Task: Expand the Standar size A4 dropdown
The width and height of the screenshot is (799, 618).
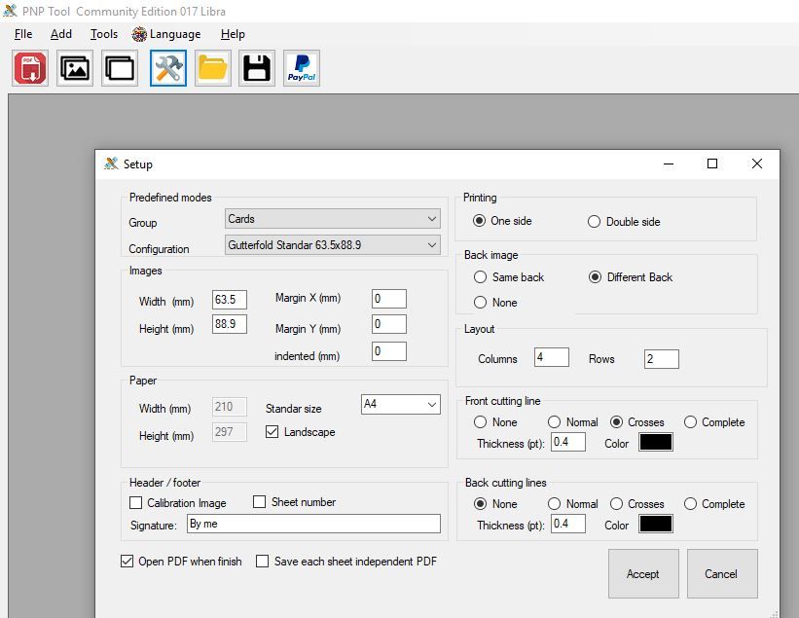Action: coord(401,404)
